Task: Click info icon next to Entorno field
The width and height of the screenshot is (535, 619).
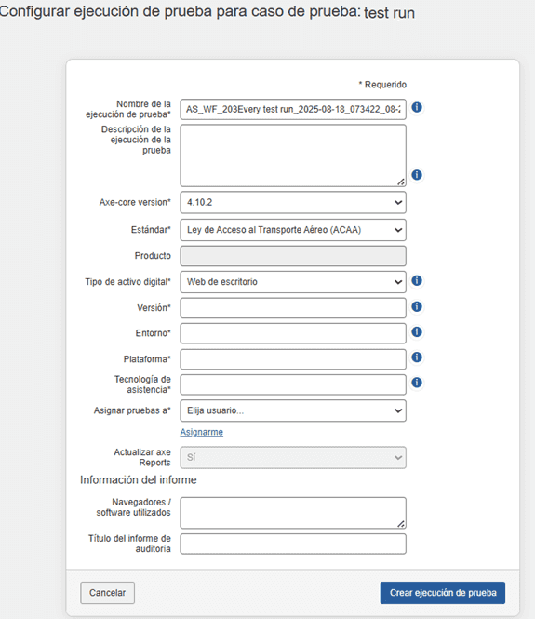Action: [417, 332]
